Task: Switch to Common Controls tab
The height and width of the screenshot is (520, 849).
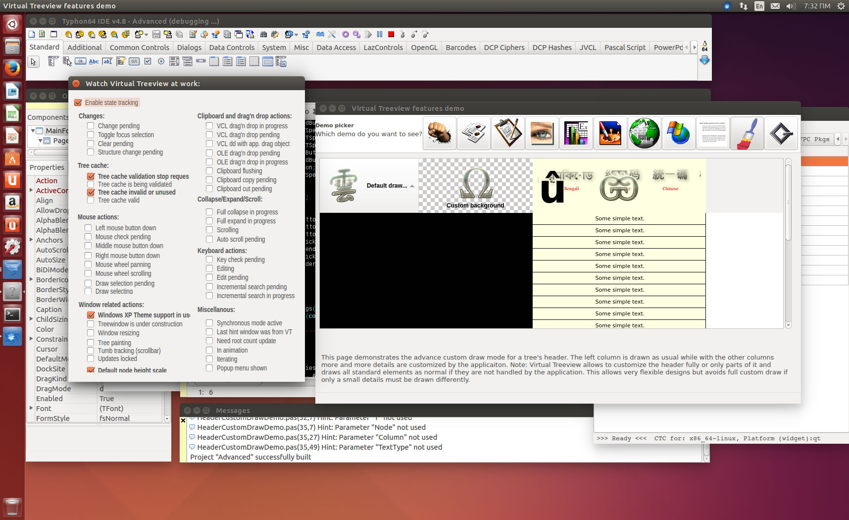Action: click(x=140, y=48)
